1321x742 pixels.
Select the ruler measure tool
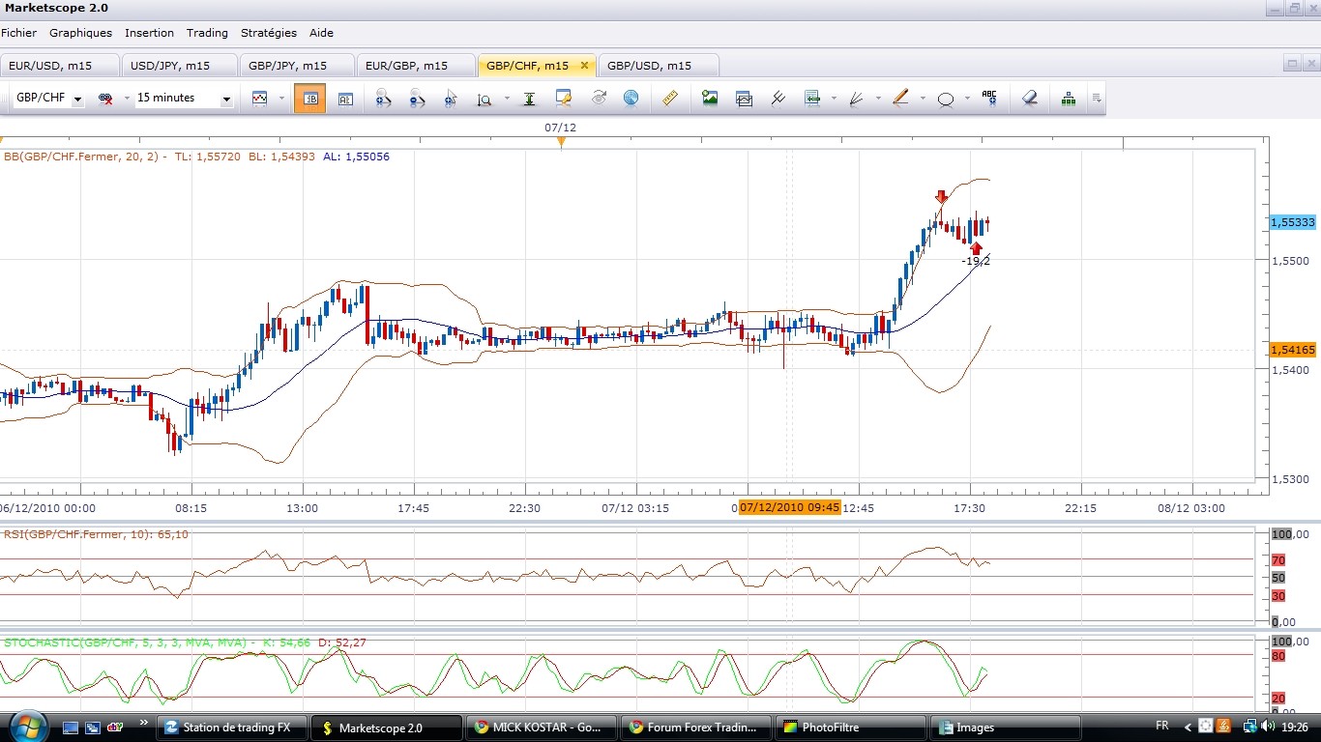tap(669, 99)
